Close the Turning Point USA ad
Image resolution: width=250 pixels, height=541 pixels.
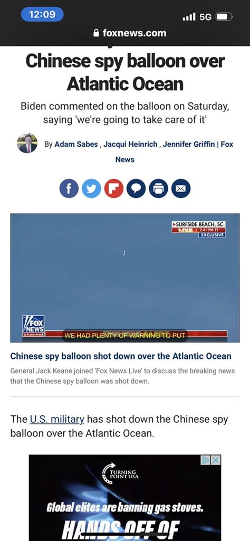[x=216, y=460]
